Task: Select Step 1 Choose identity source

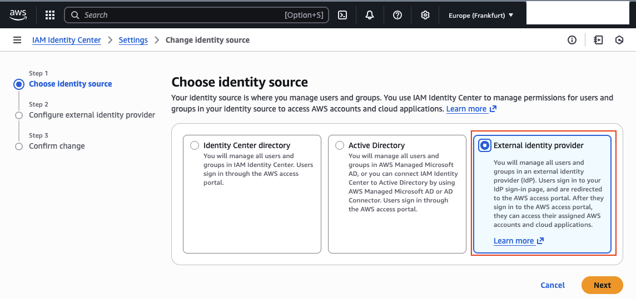Action: click(71, 84)
